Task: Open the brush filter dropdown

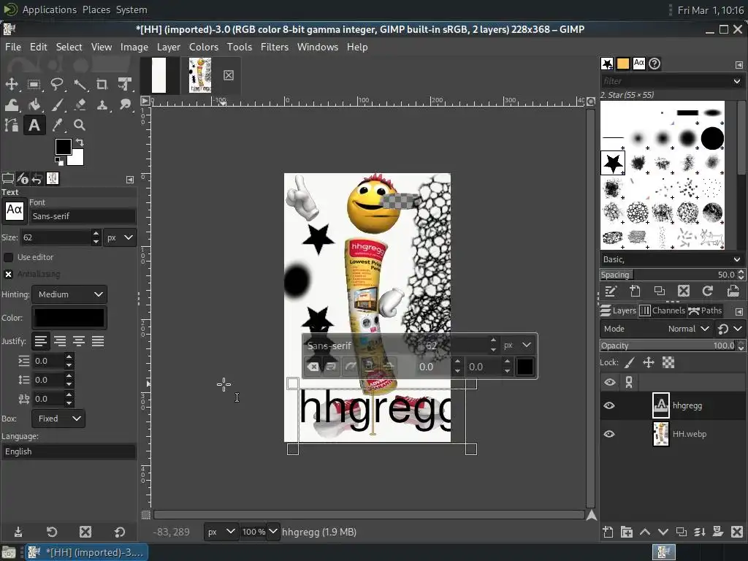Action: pyautogui.click(x=736, y=81)
